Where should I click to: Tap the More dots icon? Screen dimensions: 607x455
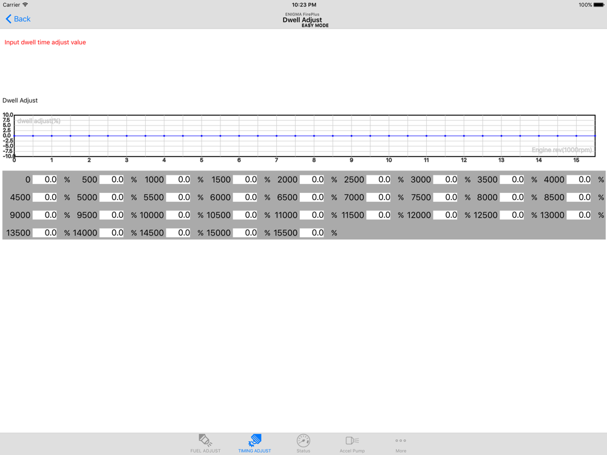coord(401,440)
